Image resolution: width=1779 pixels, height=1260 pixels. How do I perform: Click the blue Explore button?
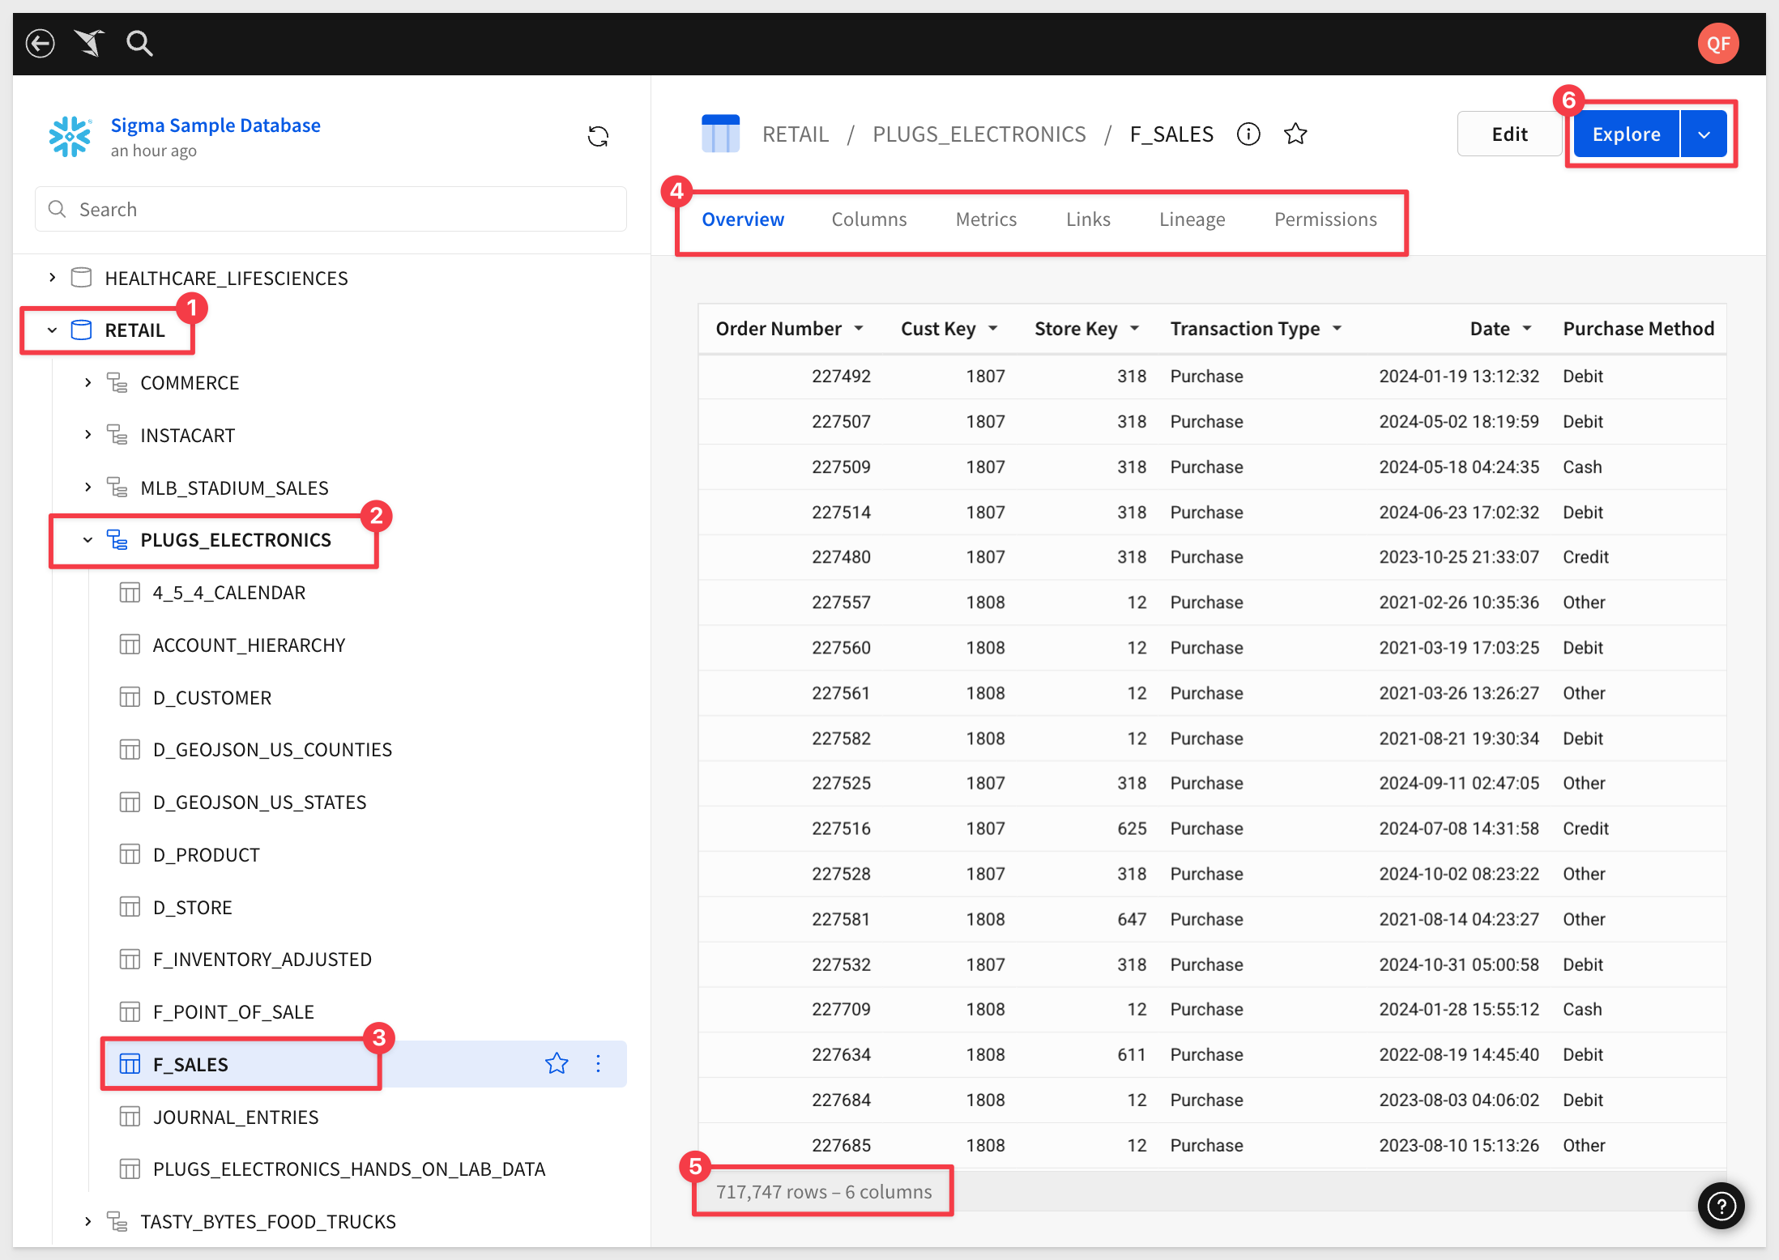click(x=1626, y=134)
